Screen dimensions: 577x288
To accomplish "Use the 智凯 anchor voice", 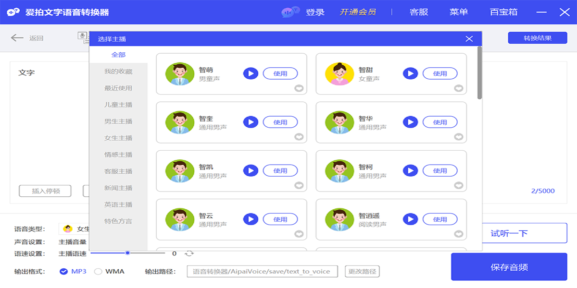I will tap(280, 170).
